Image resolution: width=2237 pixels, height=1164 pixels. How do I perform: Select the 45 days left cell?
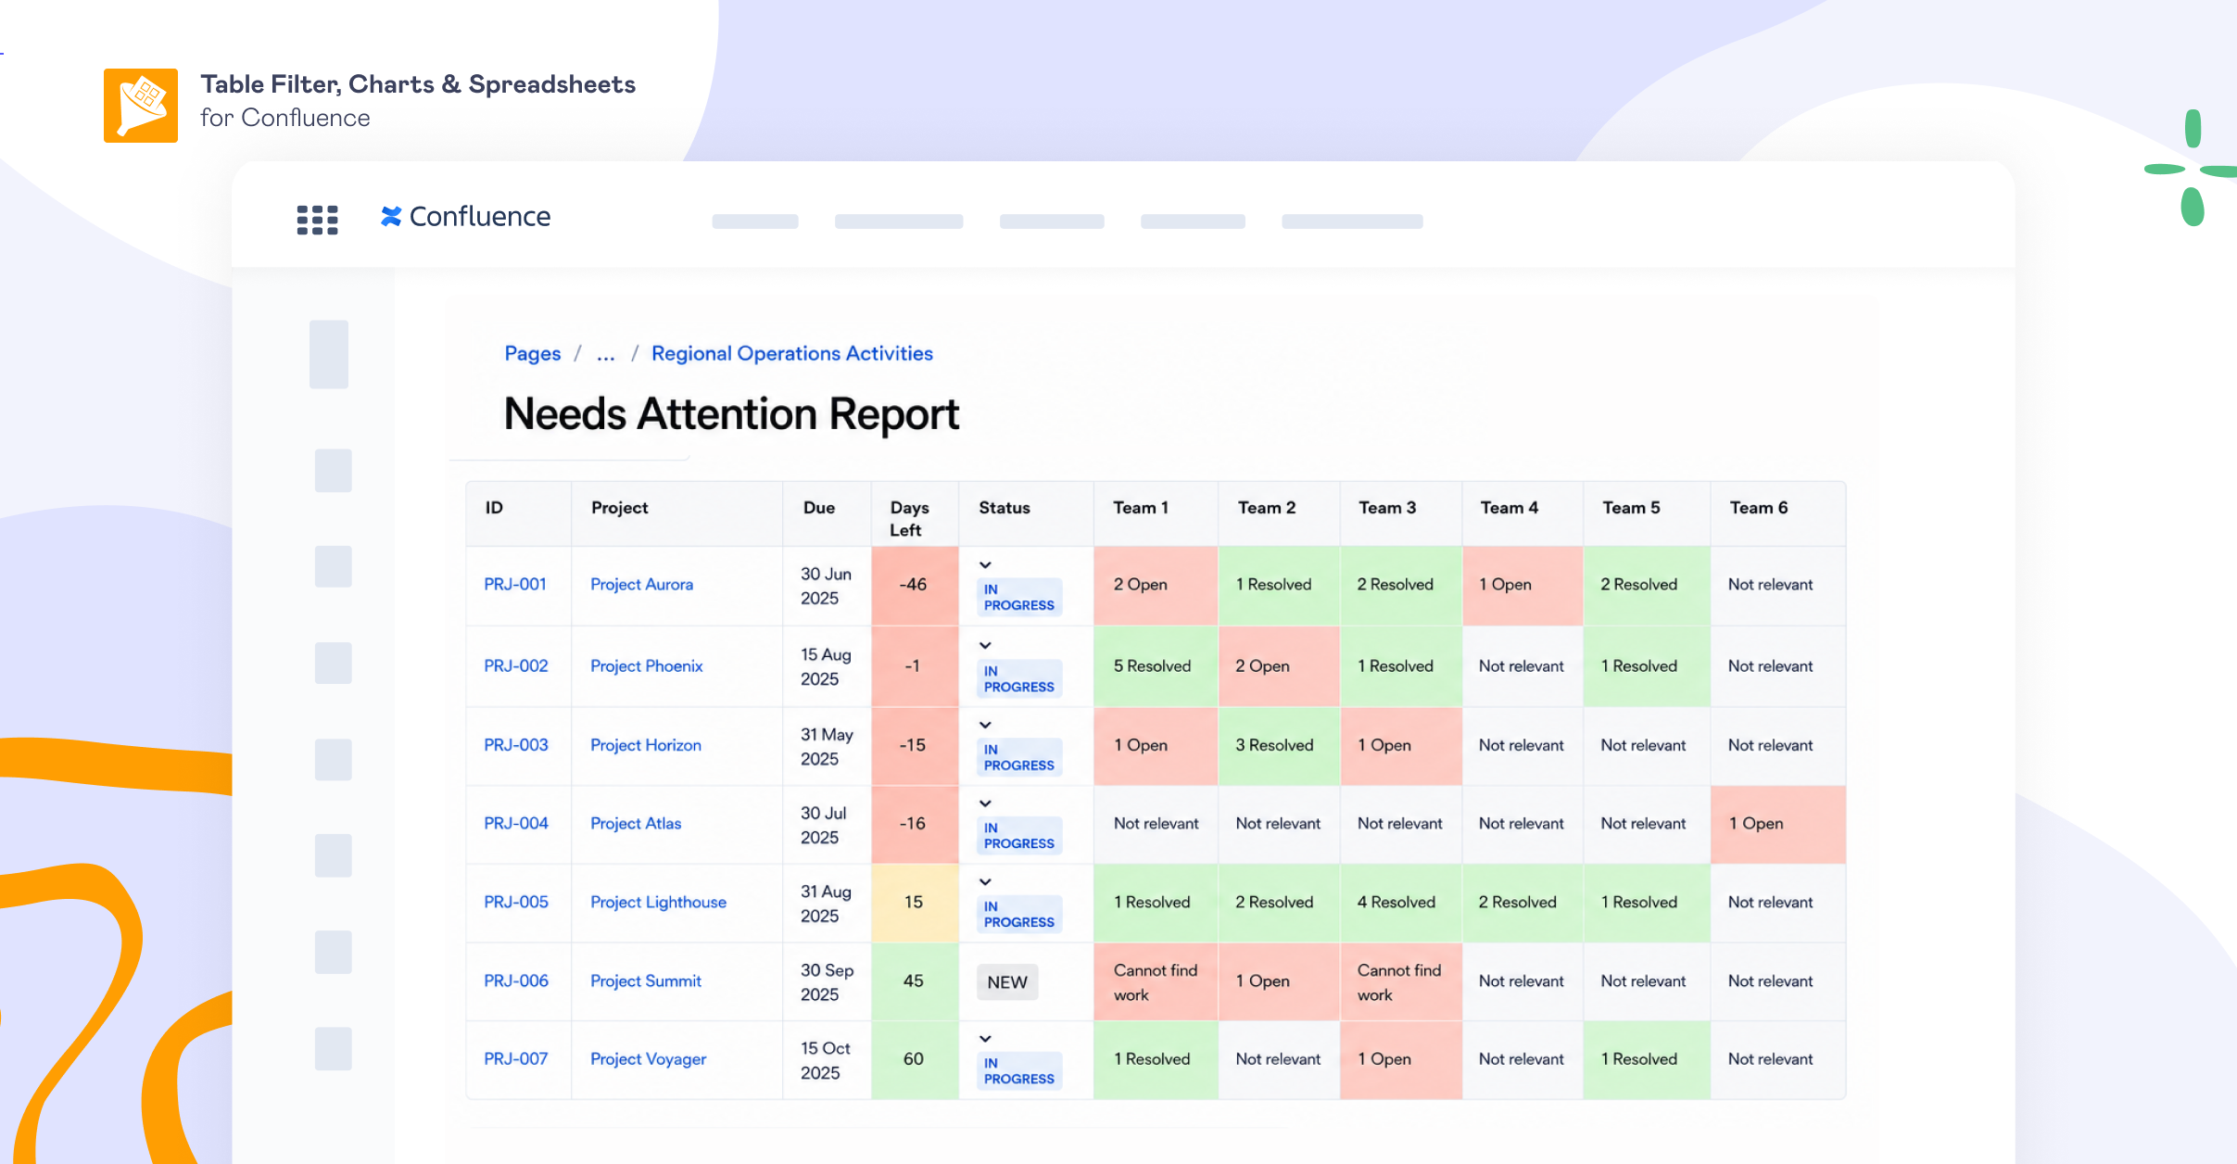[x=915, y=982]
